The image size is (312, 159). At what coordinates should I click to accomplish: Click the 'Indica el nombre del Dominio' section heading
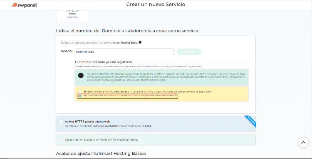click(x=127, y=31)
